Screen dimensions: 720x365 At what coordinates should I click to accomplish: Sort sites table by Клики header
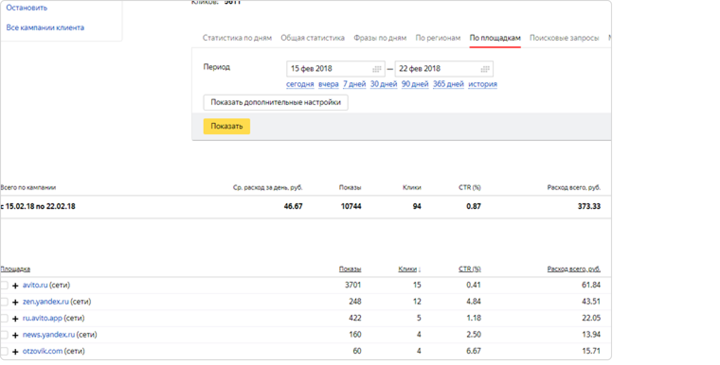[x=407, y=269]
